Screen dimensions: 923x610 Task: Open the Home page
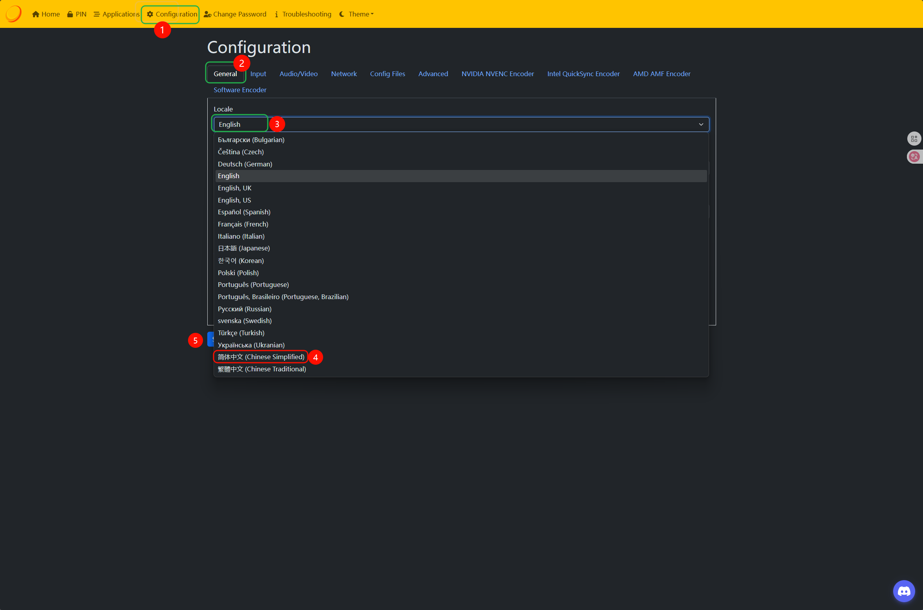tap(46, 14)
